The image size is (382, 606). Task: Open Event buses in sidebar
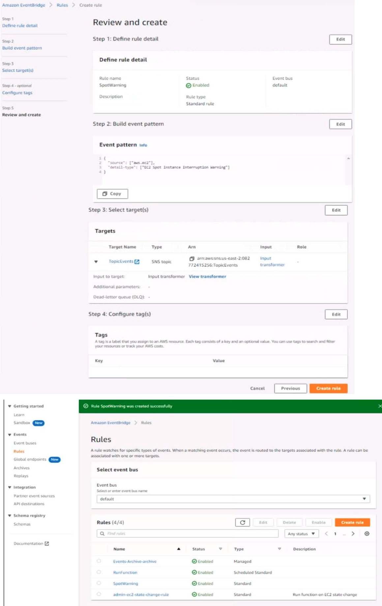(x=25, y=443)
